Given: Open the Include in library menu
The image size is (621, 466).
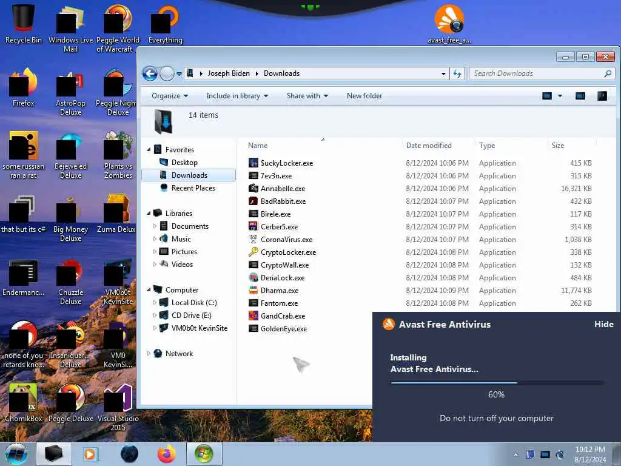Looking at the screenshot, I should tap(237, 96).
